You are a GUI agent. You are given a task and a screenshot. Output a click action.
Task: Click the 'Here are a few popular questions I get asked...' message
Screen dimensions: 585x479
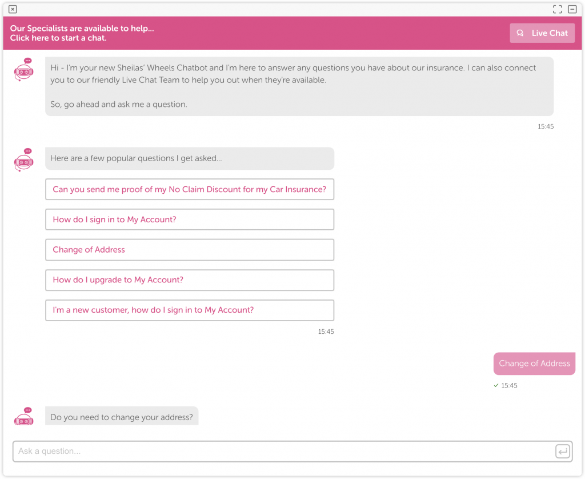190,159
